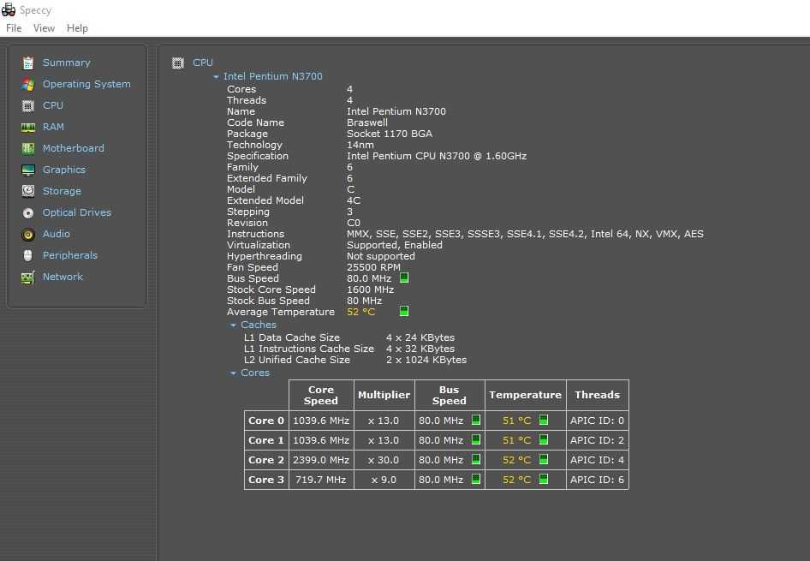
Task: Open the Motherboard section link
Action: click(x=74, y=148)
